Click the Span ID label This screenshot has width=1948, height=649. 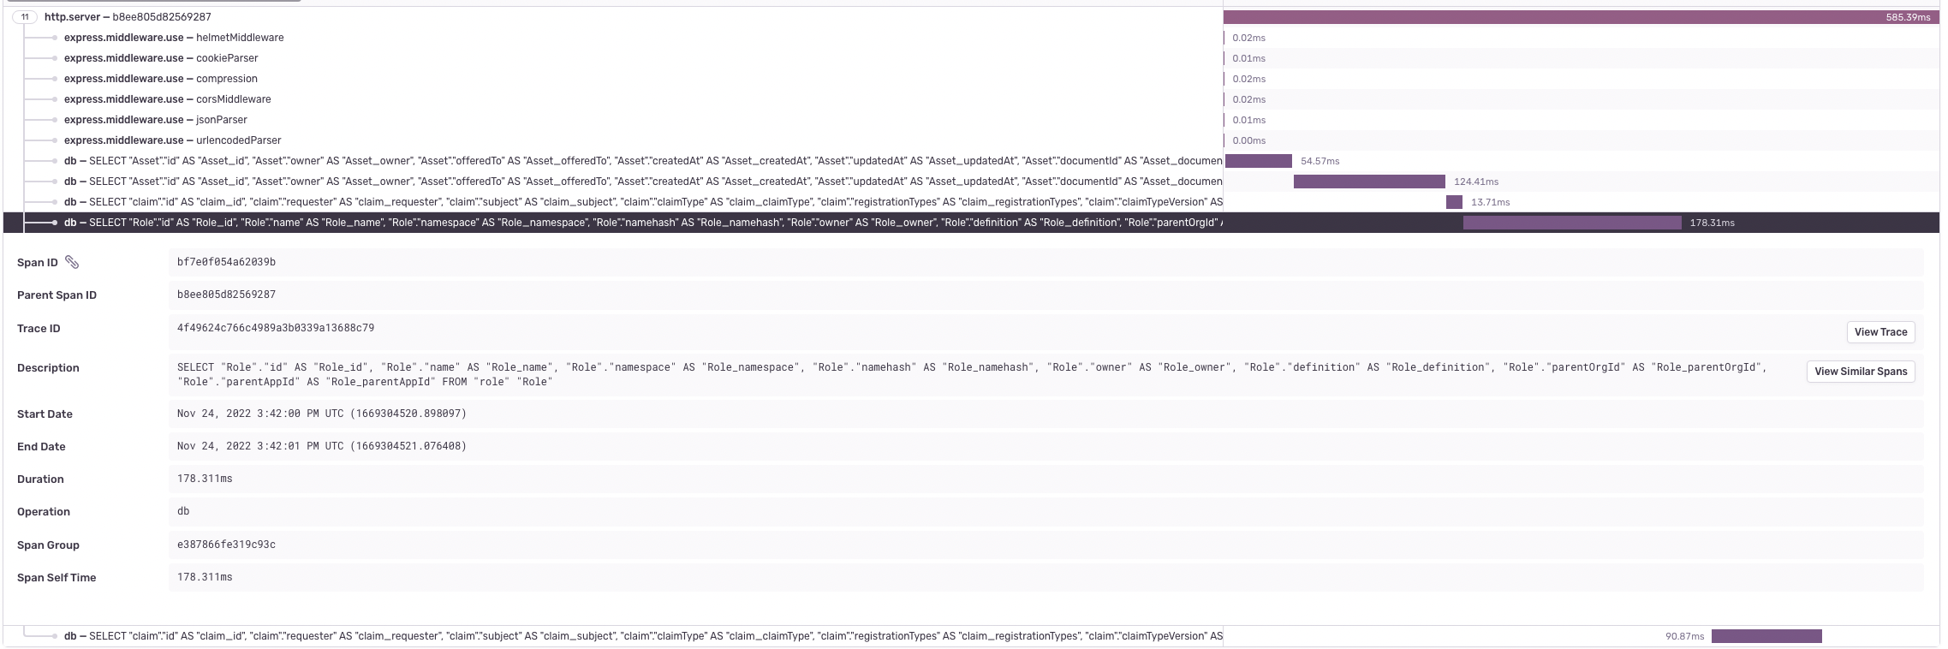tap(38, 263)
